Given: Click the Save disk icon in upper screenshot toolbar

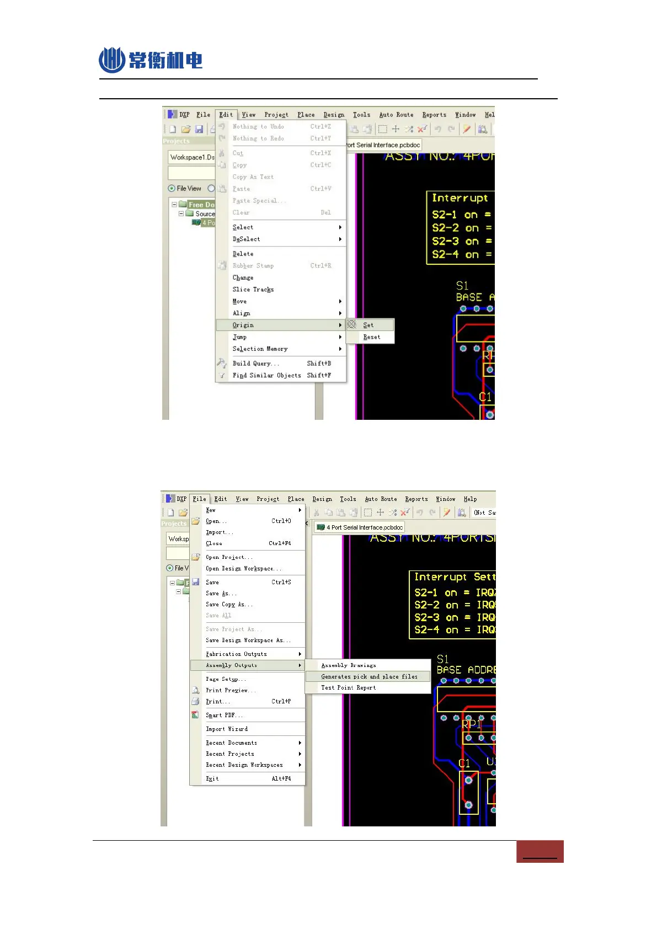Looking at the screenshot, I should (x=199, y=129).
